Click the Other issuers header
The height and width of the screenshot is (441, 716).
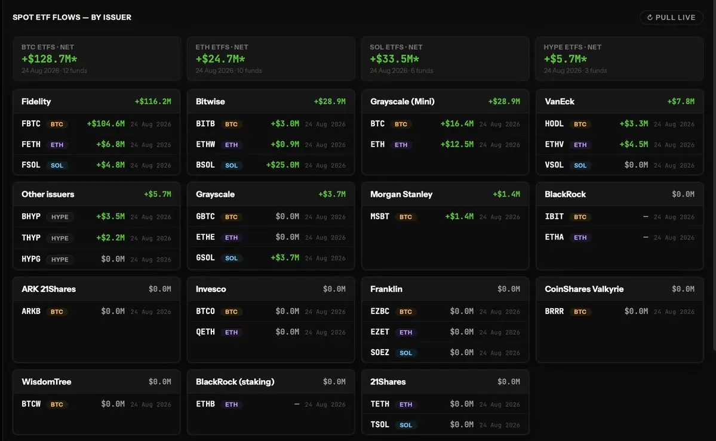tap(97, 194)
